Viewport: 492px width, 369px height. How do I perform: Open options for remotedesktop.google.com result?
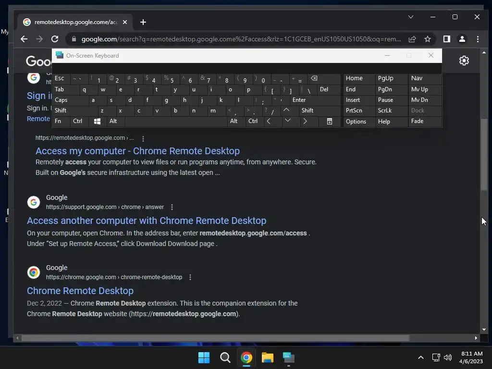pyautogui.click(x=143, y=138)
